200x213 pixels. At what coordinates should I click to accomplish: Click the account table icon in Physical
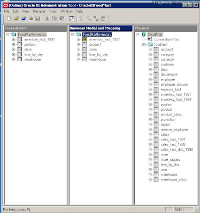pyautogui.click(x=156, y=50)
